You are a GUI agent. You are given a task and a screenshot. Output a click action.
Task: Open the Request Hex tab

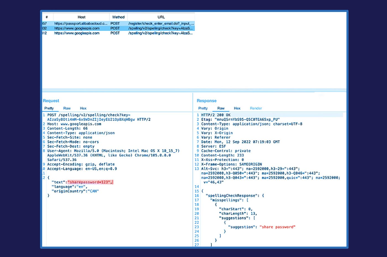pyautogui.click(x=83, y=108)
